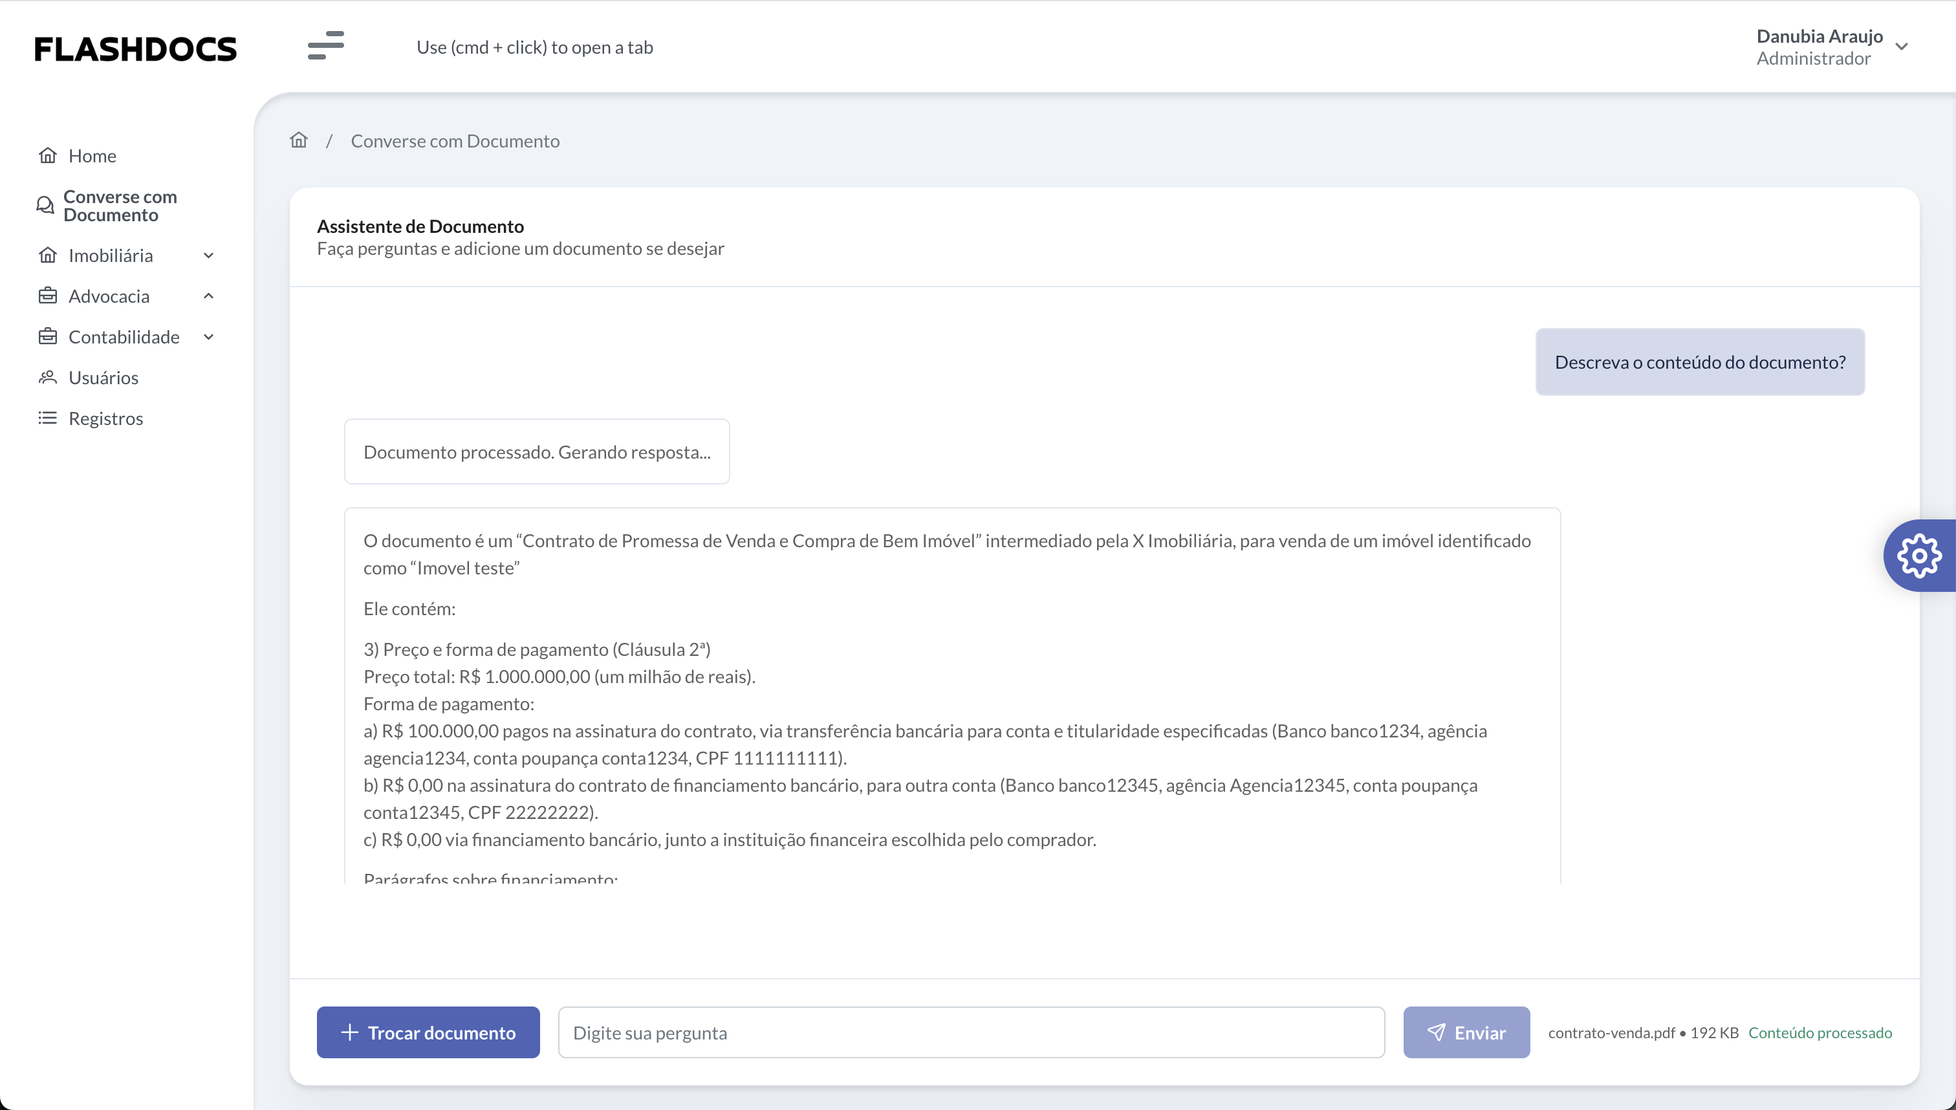This screenshot has width=1956, height=1110.
Task: Click the hamburger menu icon near FLASHDOCS
Action: point(325,46)
